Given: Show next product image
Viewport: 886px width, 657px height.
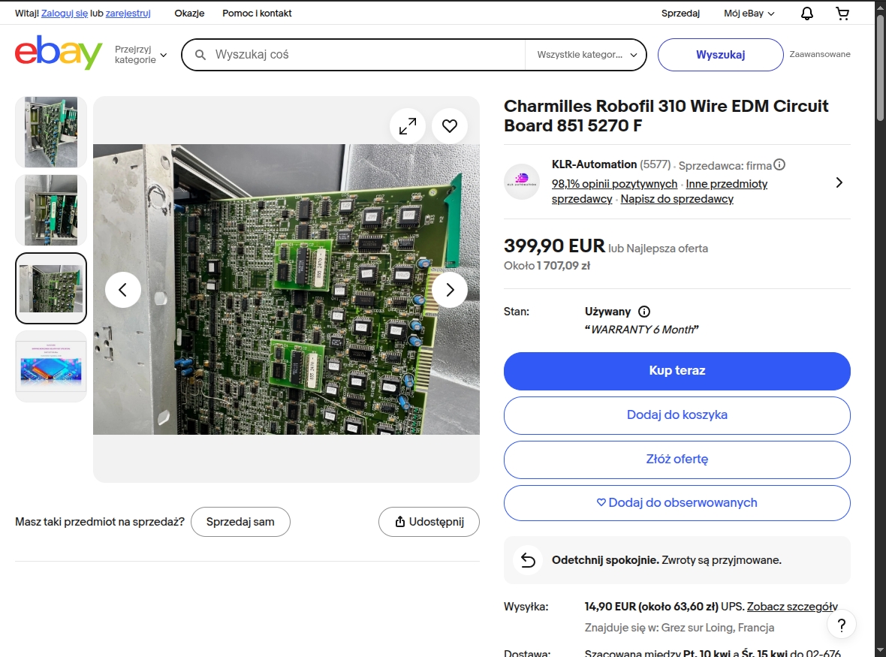Looking at the screenshot, I should (x=450, y=290).
